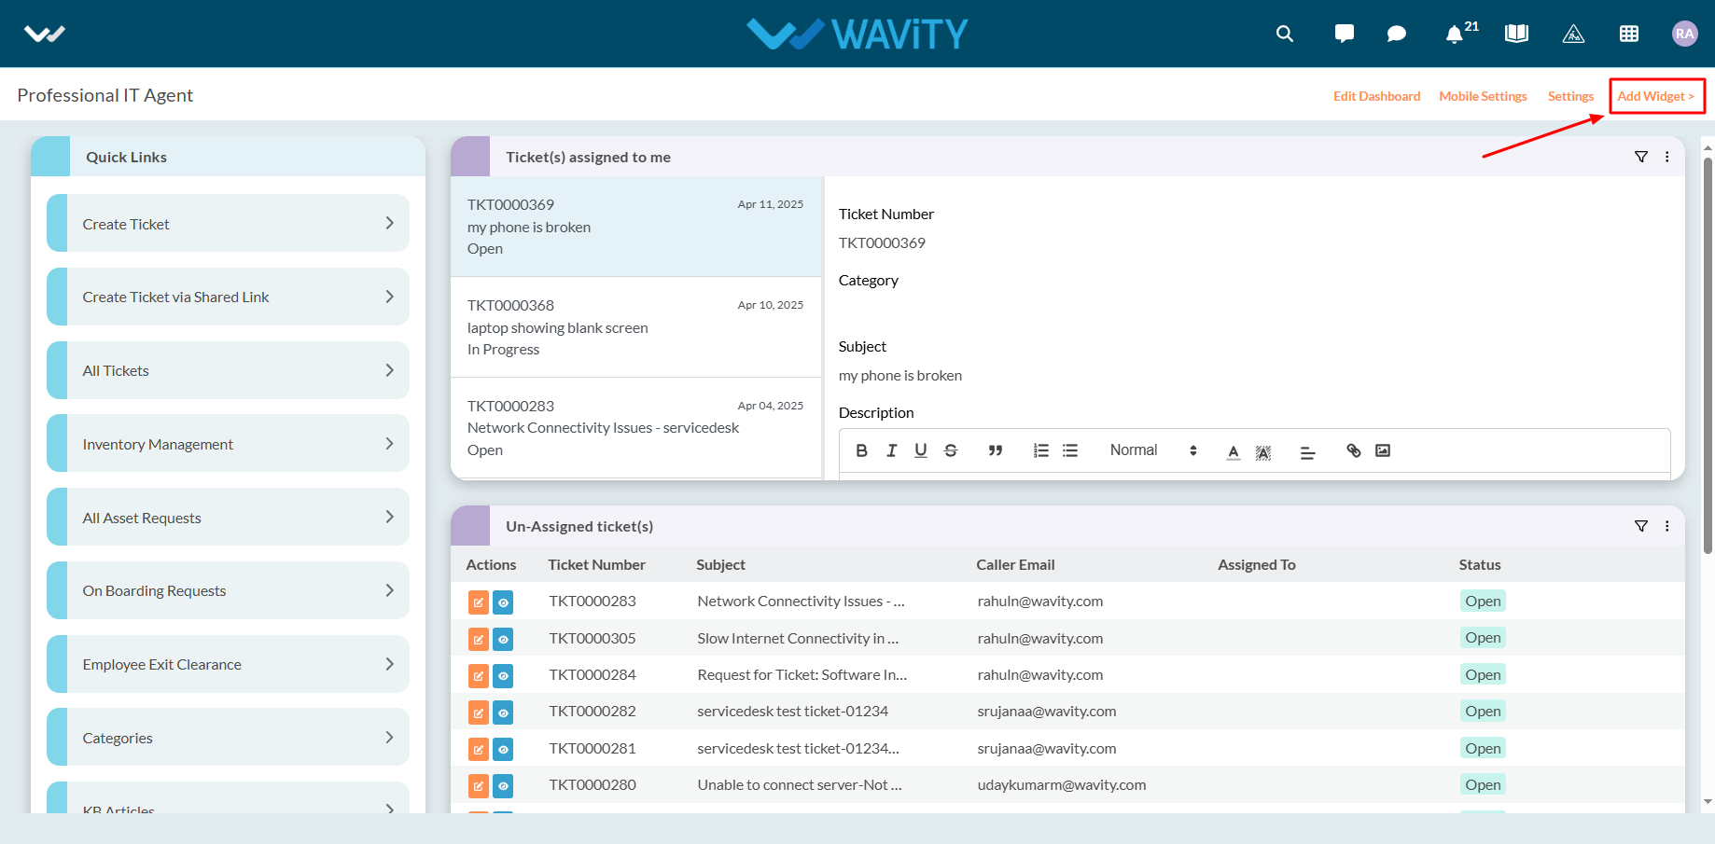The width and height of the screenshot is (1715, 844).
Task: Open All Asset Requests quick link
Action: coord(228,517)
